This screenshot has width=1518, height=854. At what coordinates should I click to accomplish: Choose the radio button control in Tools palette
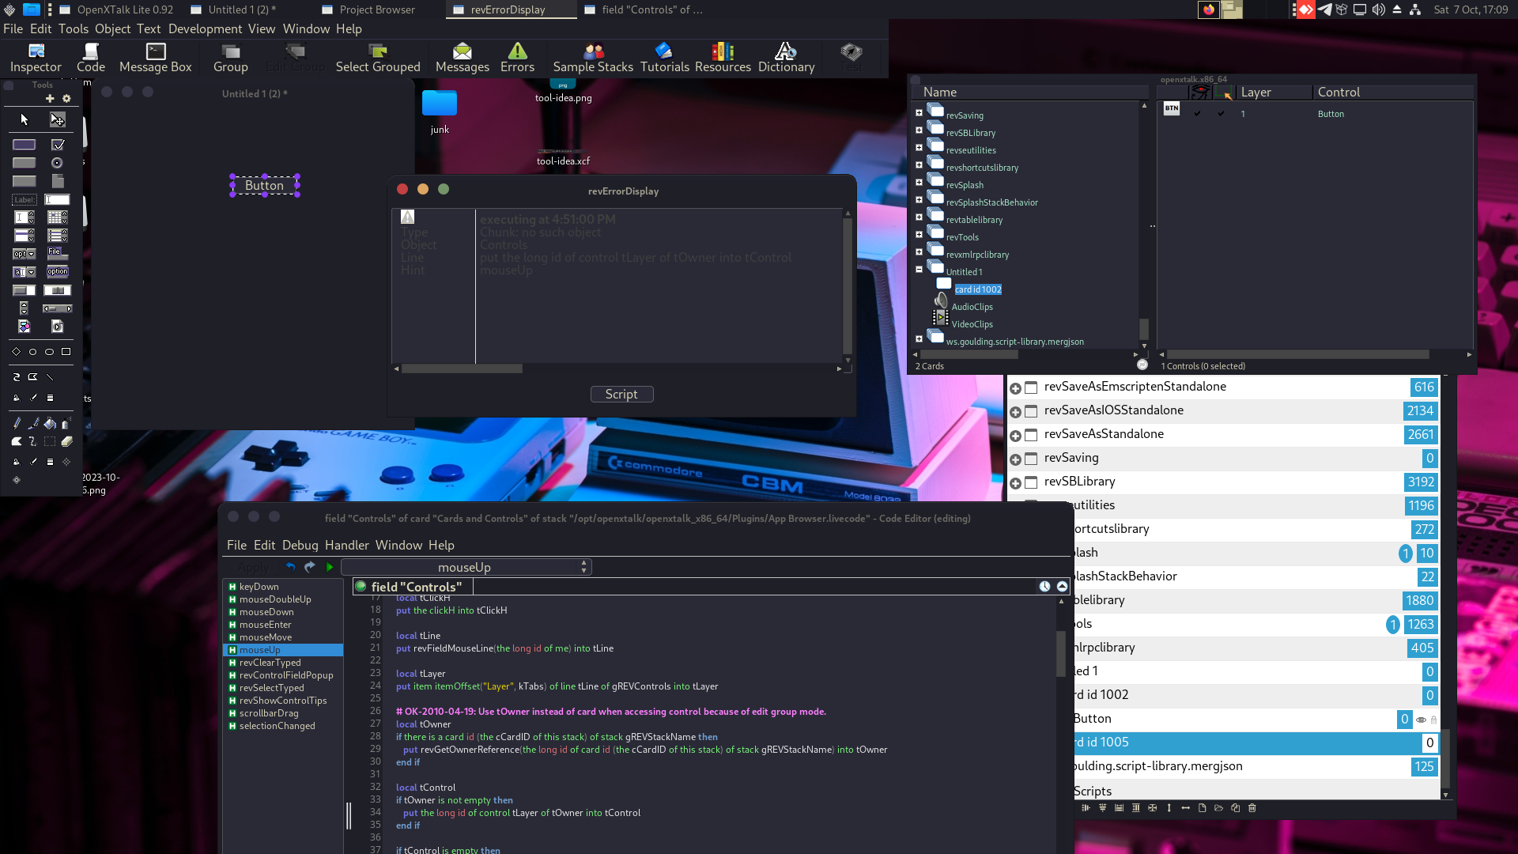(x=57, y=163)
